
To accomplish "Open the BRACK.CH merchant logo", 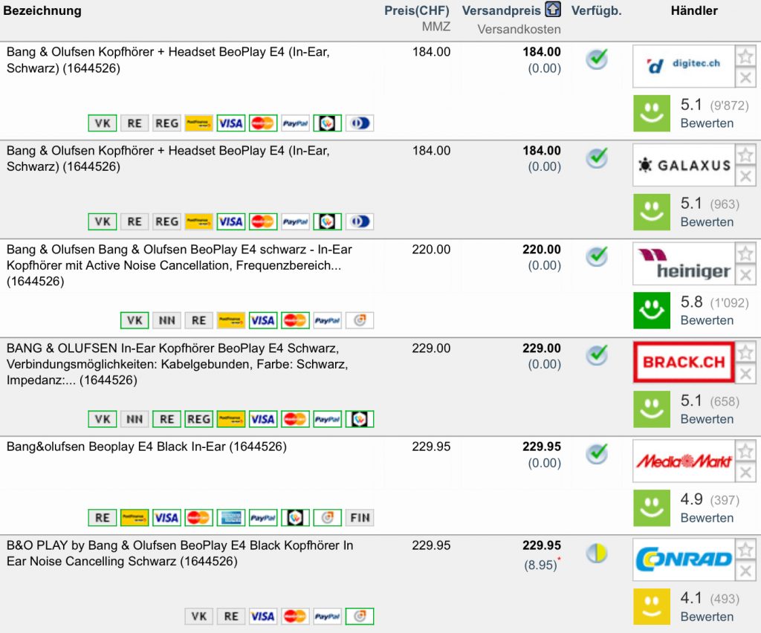I will click(683, 363).
